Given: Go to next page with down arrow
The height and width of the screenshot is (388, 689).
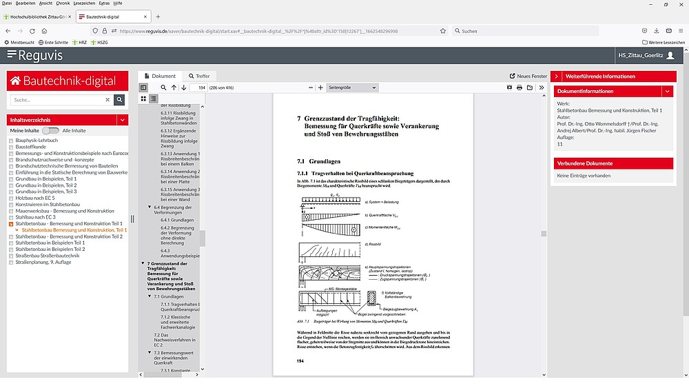Looking at the screenshot, I should [184, 88].
